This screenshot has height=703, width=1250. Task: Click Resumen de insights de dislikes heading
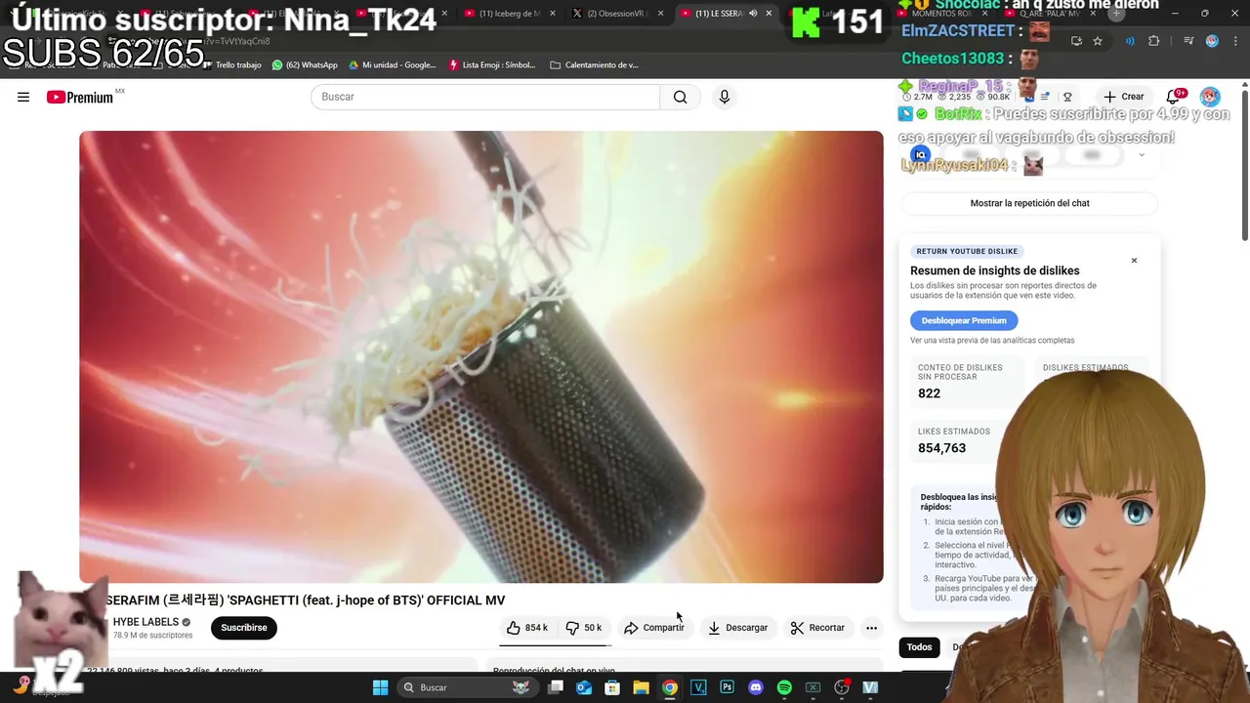coord(994,270)
